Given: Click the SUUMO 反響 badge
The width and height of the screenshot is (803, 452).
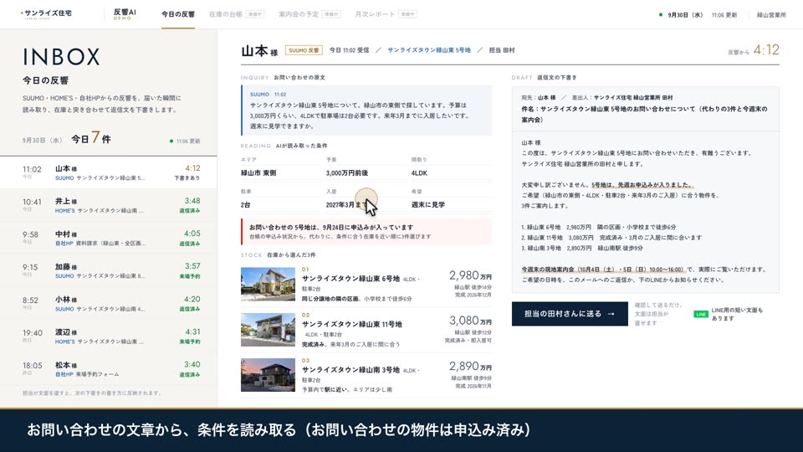Looking at the screenshot, I should pos(304,50).
